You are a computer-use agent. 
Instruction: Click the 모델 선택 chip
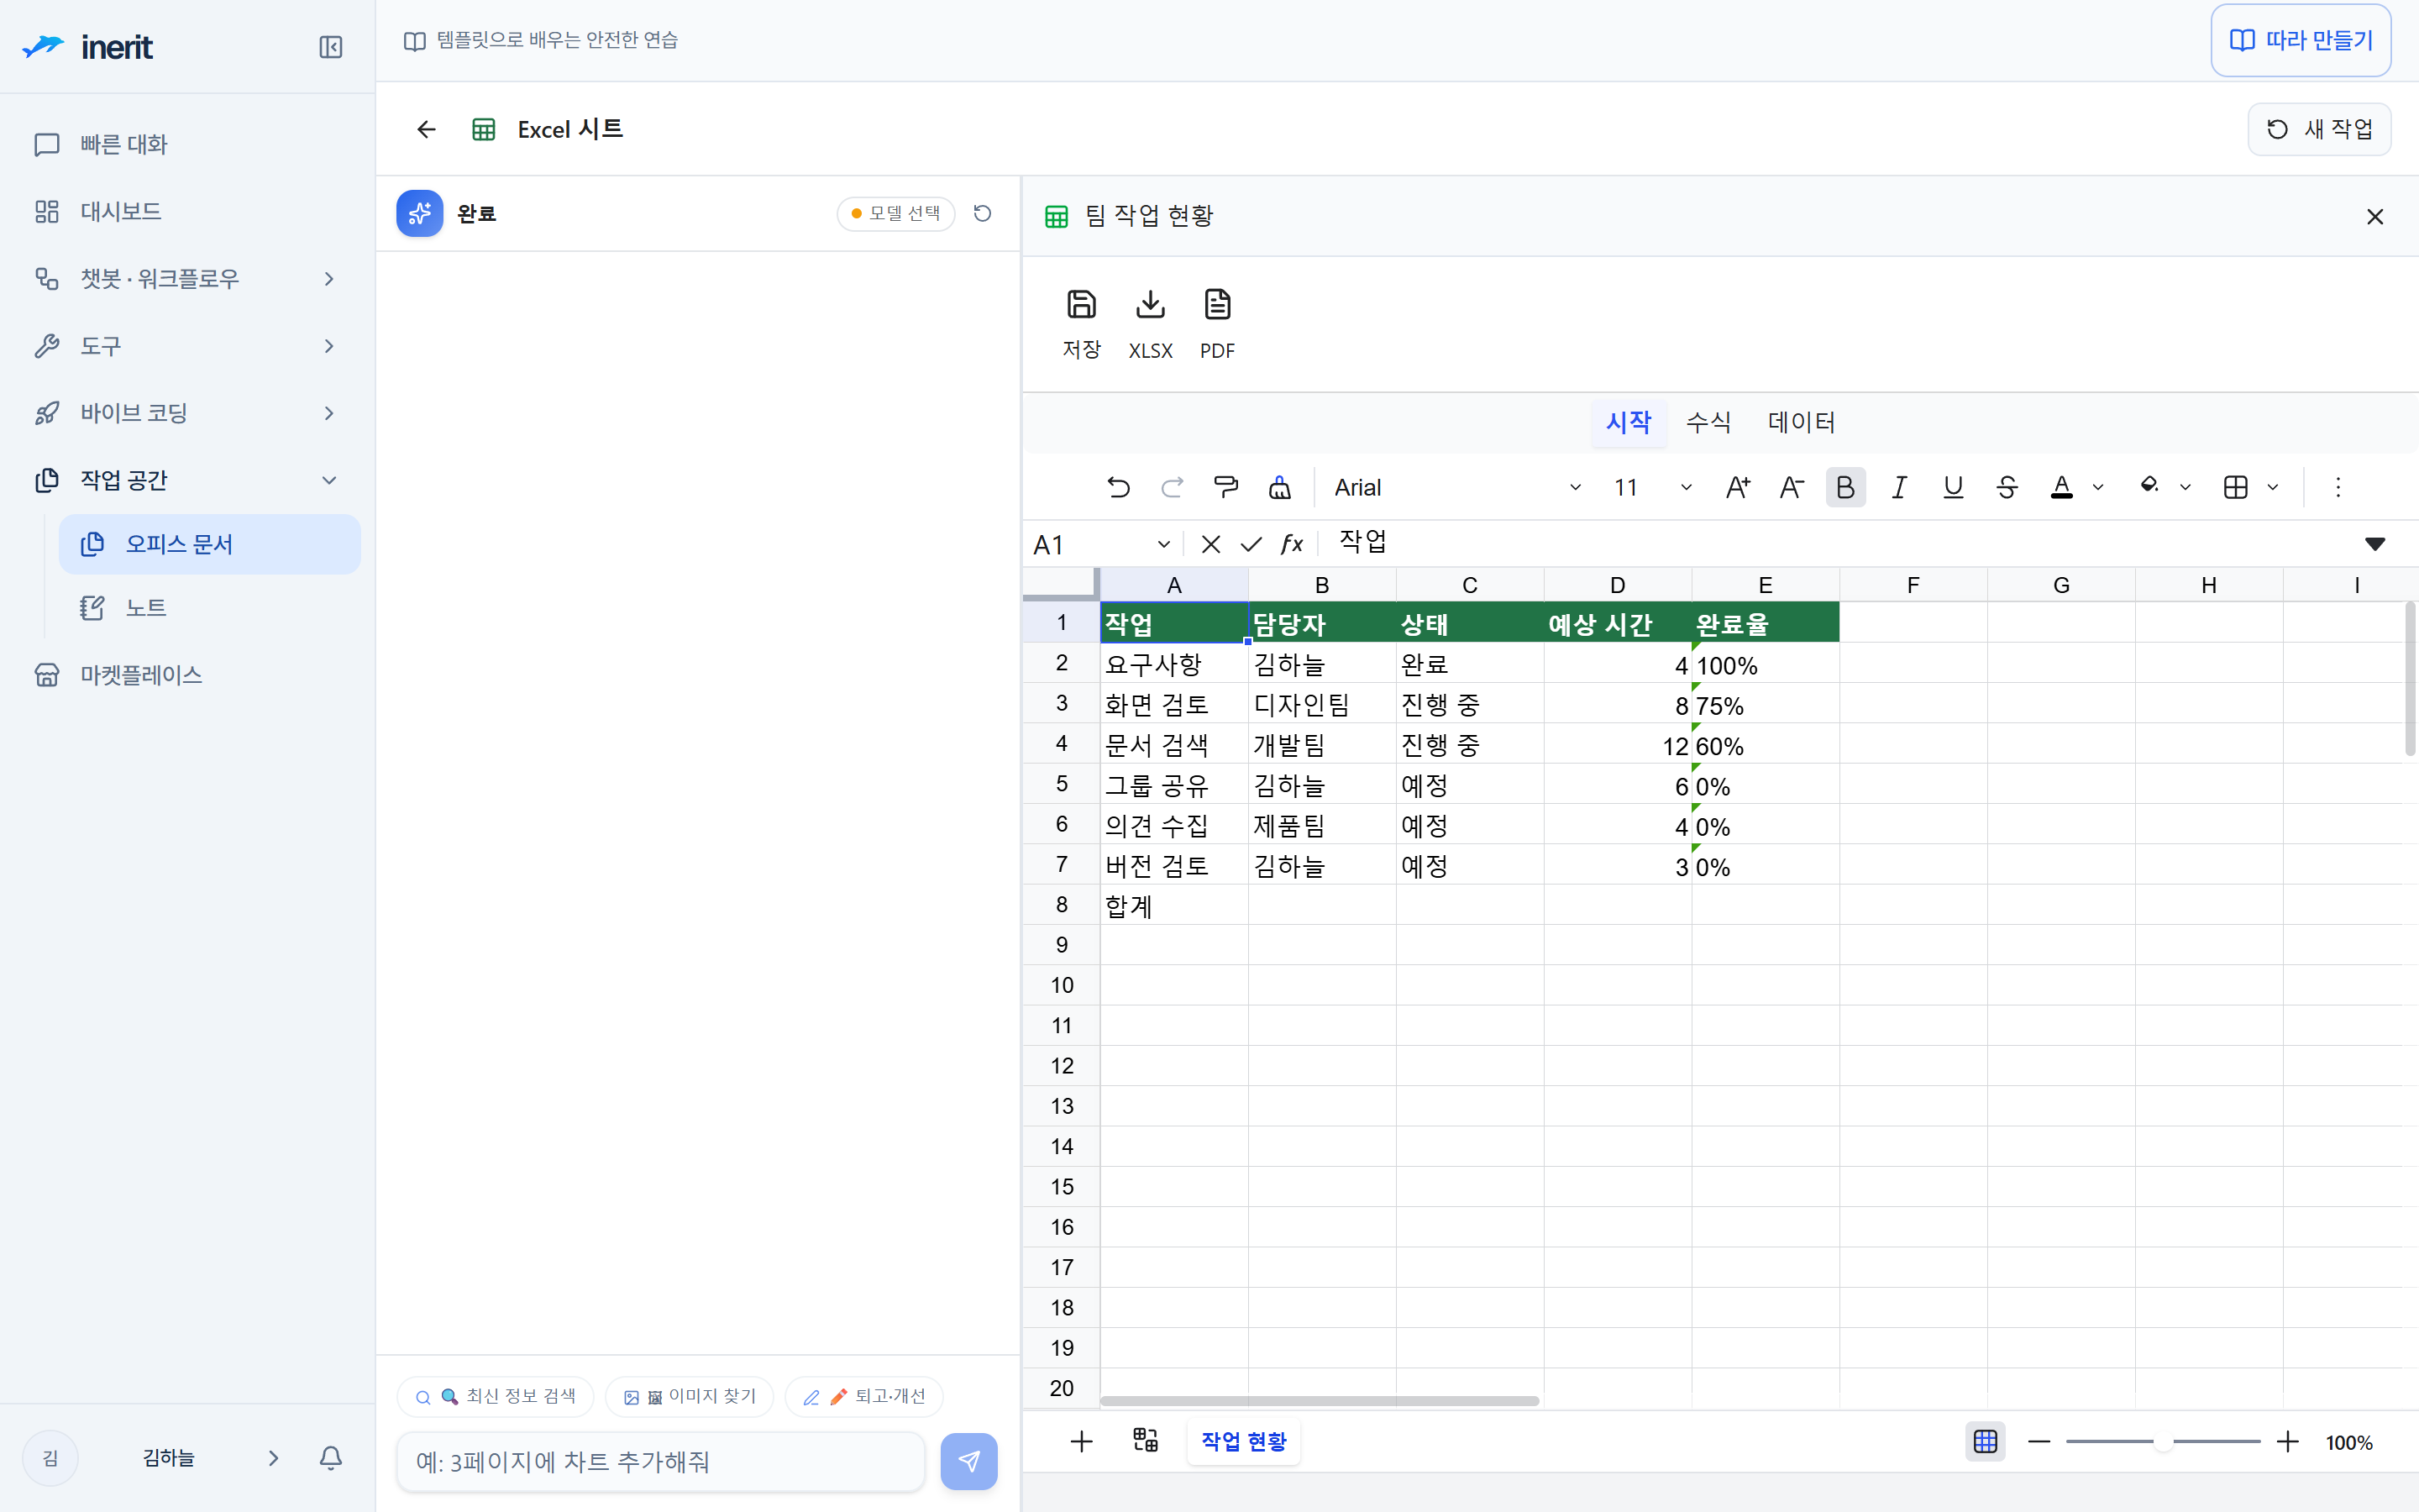click(895, 213)
